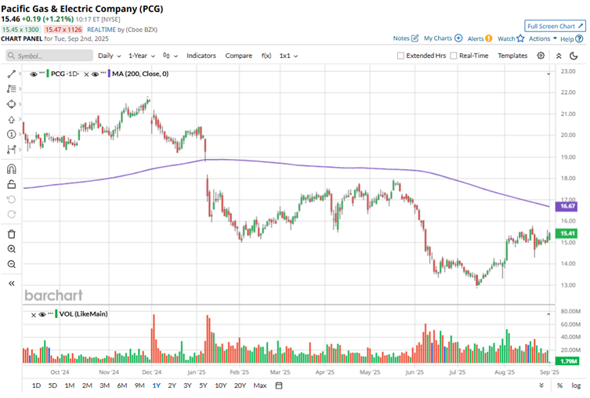This screenshot has height=398, width=590.
Task: Collapse the volume pane arrow
Action: click(548, 314)
